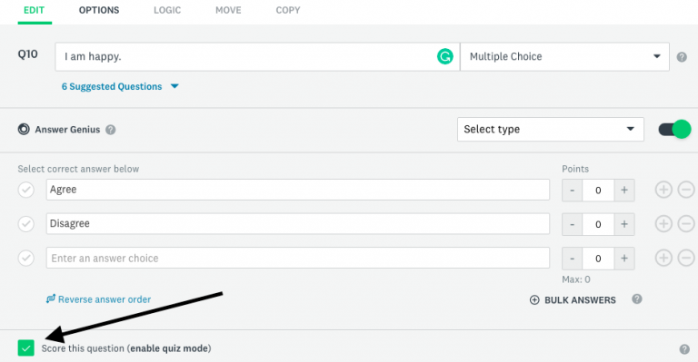This screenshot has width=698, height=362.
Task: Click the Answer Genius label text
Action: coord(67,130)
